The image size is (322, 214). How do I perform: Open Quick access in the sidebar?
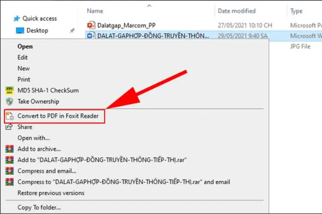40,19
